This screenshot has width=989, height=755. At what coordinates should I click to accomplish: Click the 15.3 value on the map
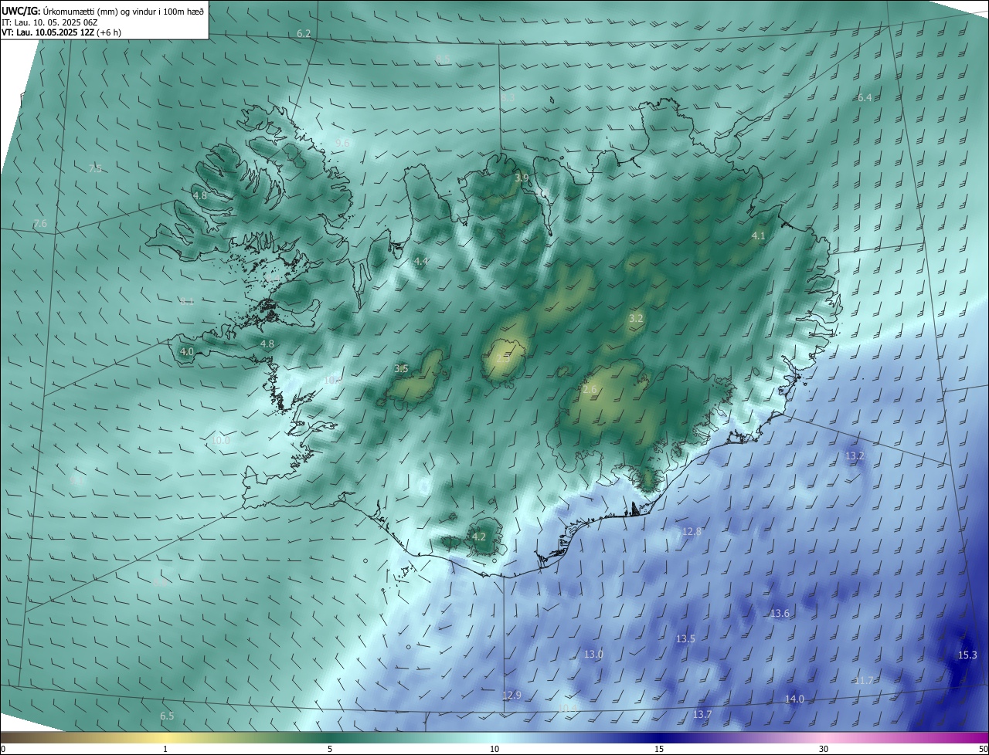click(967, 655)
